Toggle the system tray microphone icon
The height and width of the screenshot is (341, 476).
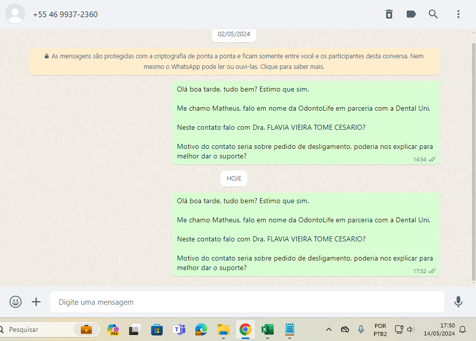coord(361,329)
